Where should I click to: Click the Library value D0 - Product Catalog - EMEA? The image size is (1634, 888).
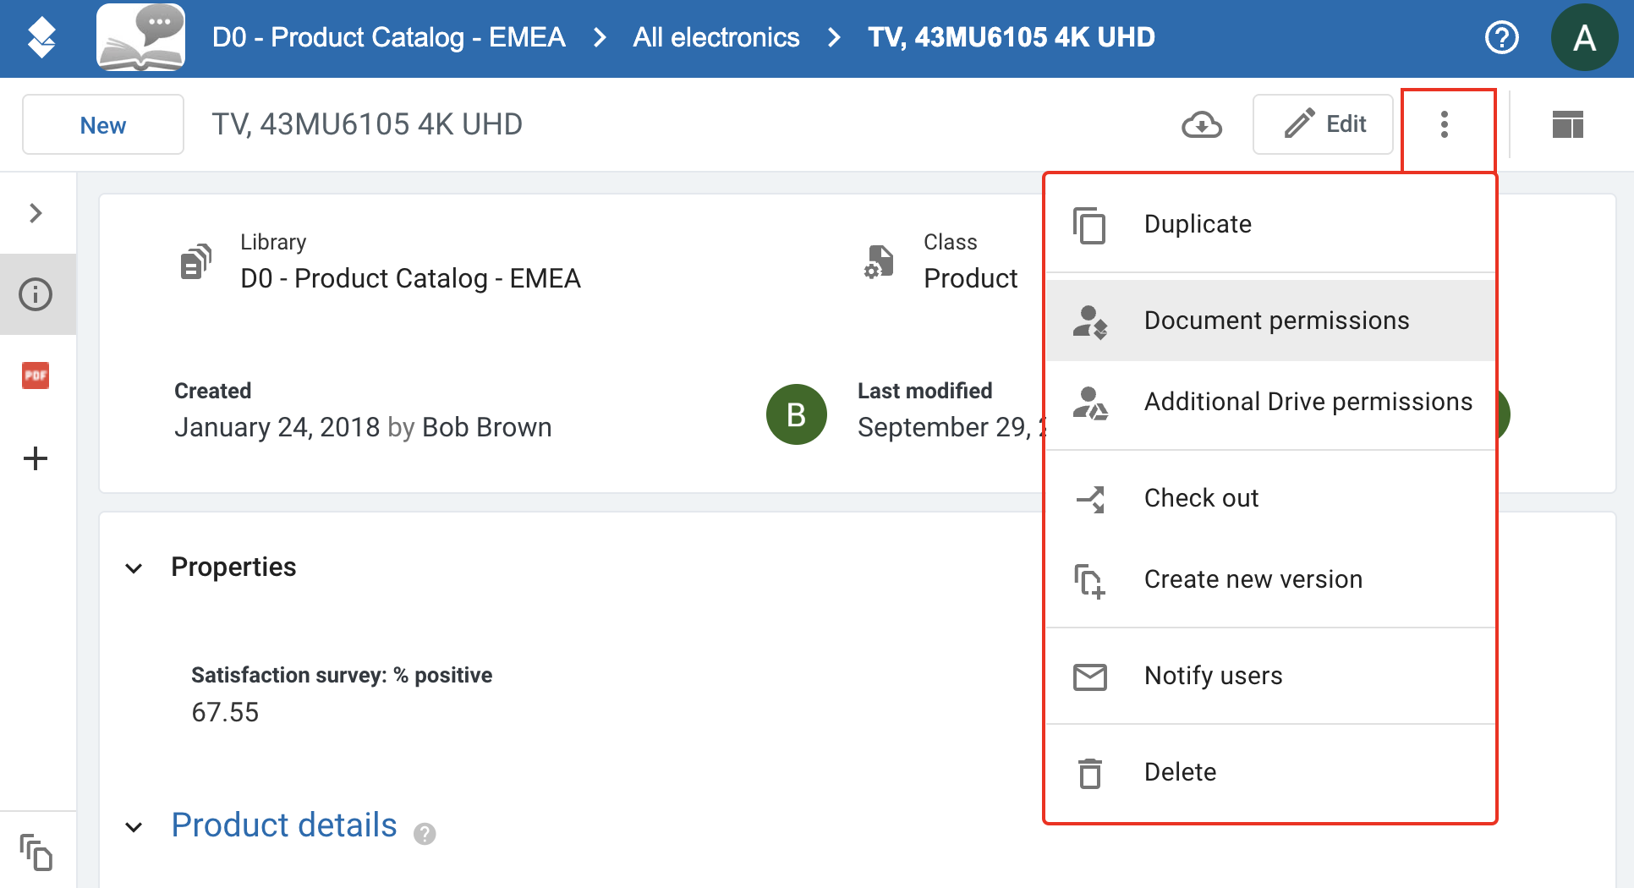(x=410, y=278)
